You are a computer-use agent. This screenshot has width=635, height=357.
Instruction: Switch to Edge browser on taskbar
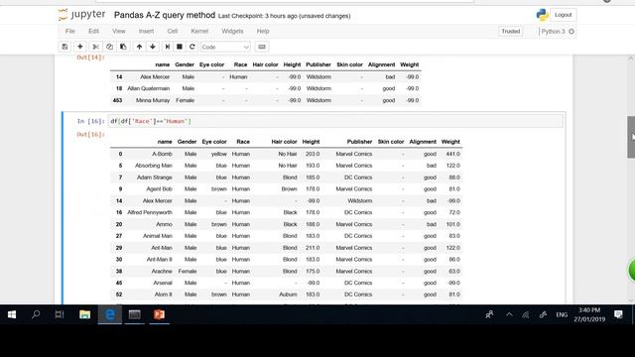coord(110,314)
